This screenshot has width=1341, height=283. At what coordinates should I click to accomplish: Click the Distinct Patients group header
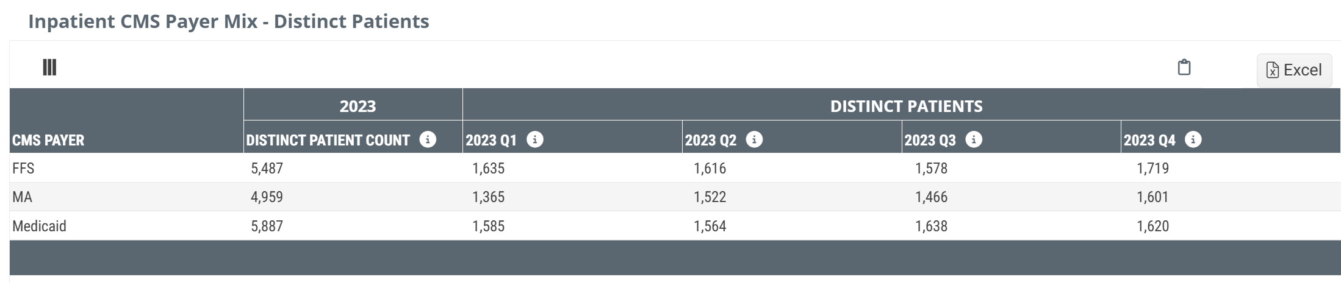[x=906, y=106]
